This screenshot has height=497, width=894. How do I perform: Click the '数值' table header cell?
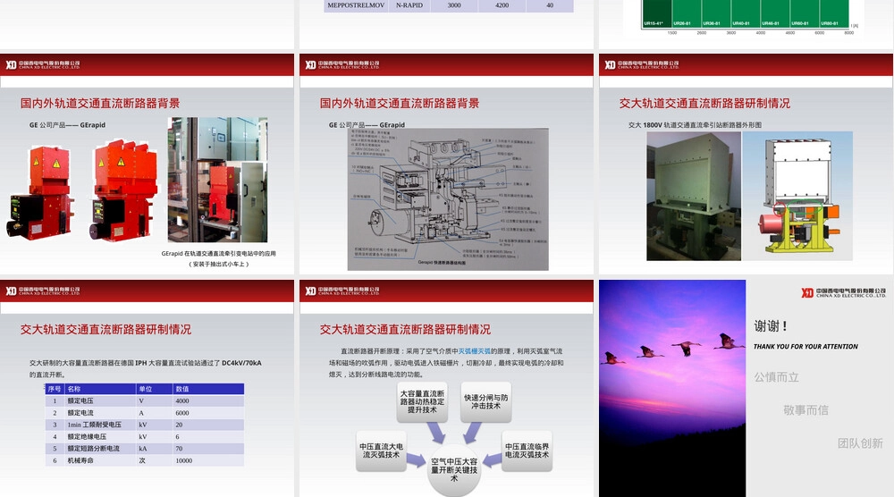pyautogui.click(x=208, y=389)
